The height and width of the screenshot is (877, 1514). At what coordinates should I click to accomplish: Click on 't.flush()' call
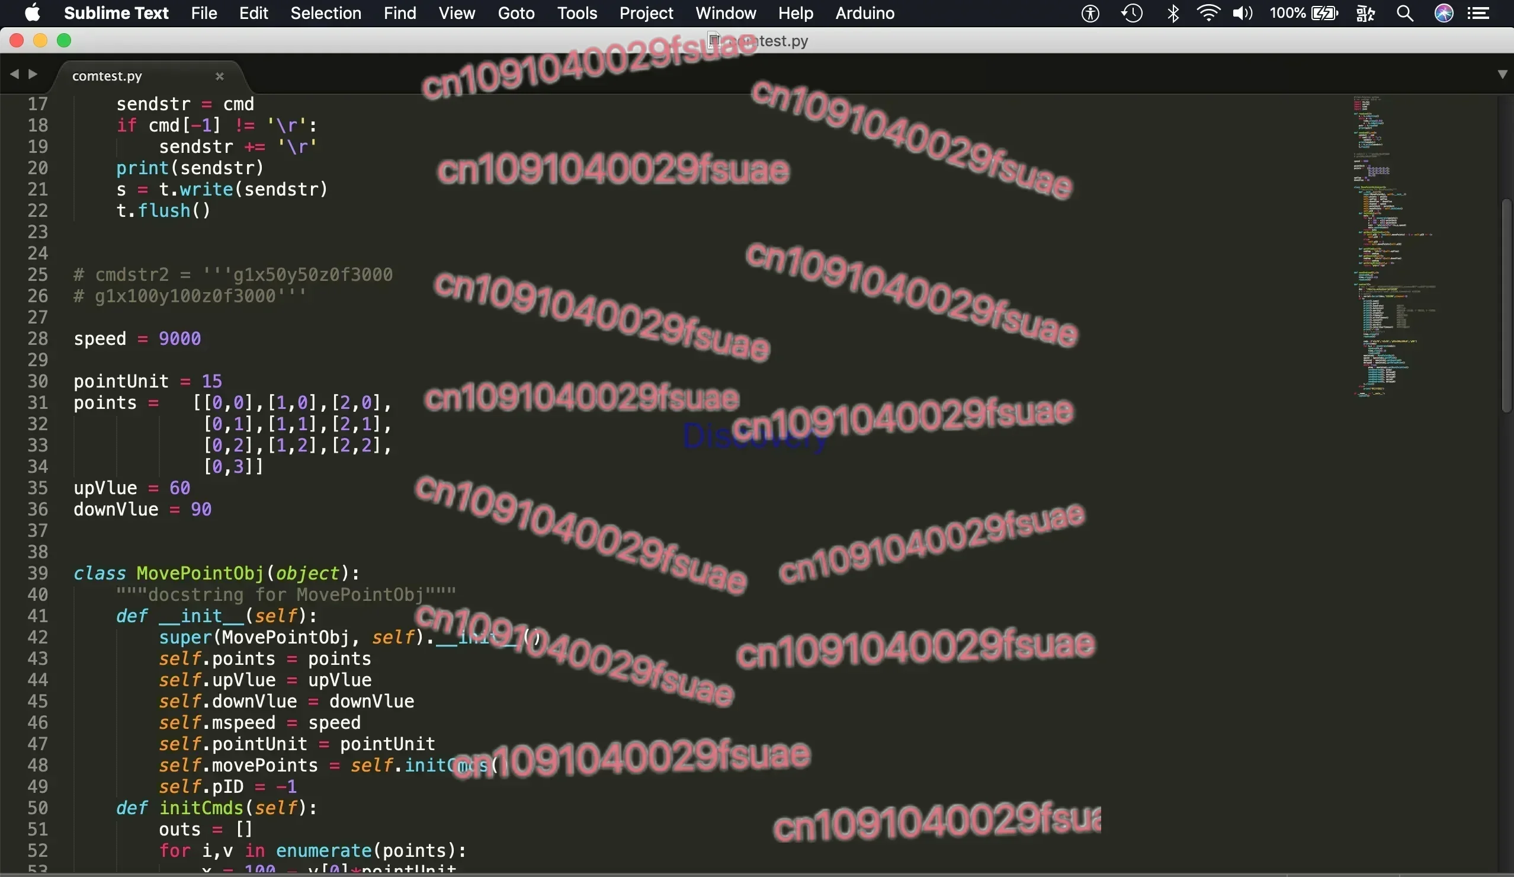point(163,210)
